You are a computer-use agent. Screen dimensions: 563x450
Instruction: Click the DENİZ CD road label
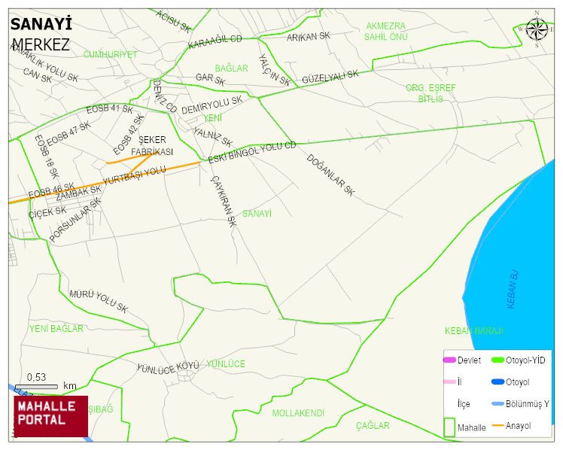(165, 96)
